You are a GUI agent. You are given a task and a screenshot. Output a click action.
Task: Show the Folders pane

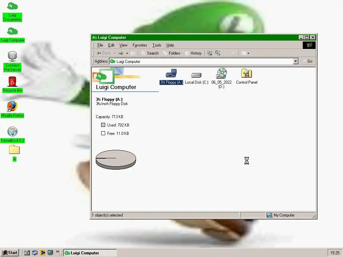point(172,53)
